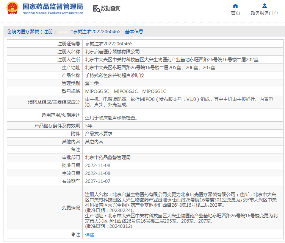Click 北京市药品监督管理局 approval department
This screenshot has height=243, width=285.
pyautogui.click(x=108, y=158)
